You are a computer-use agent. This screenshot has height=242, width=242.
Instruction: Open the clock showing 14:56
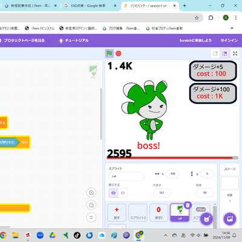pyautogui.click(x=221, y=235)
